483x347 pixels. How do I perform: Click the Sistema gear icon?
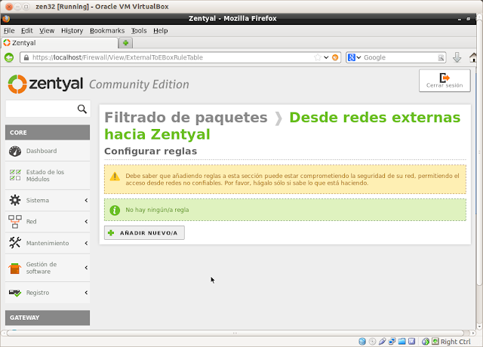pos(15,200)
